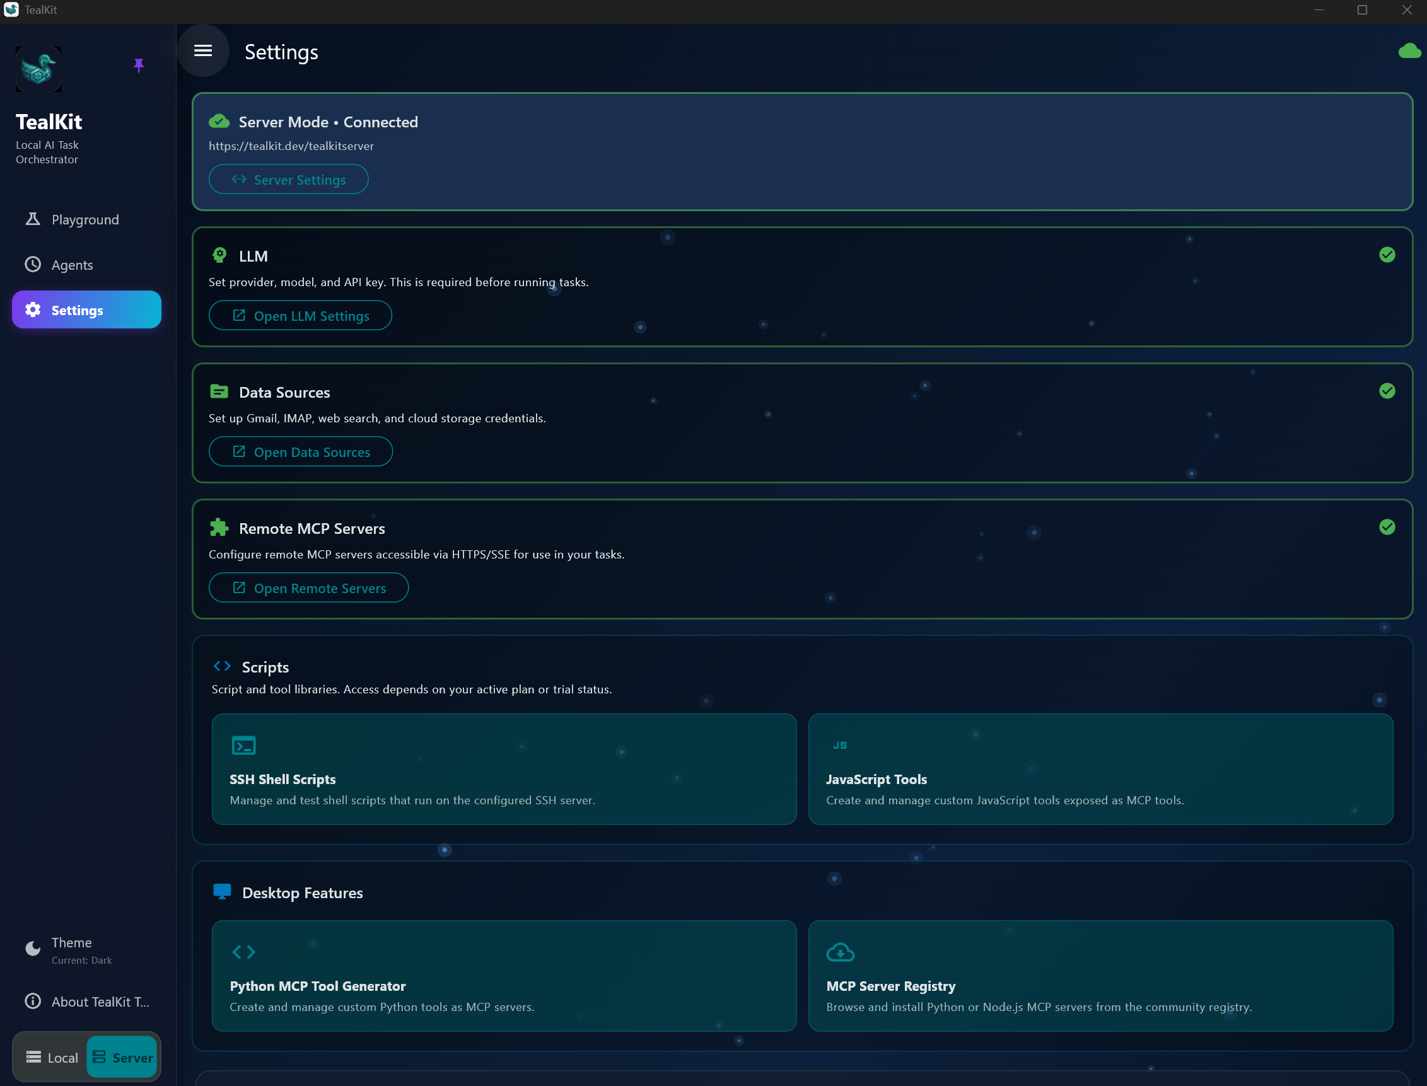The height and width of the screenshot is (1086, 1427).
Task: Click the LLM description about API key
Action: [x=399, y=282]
